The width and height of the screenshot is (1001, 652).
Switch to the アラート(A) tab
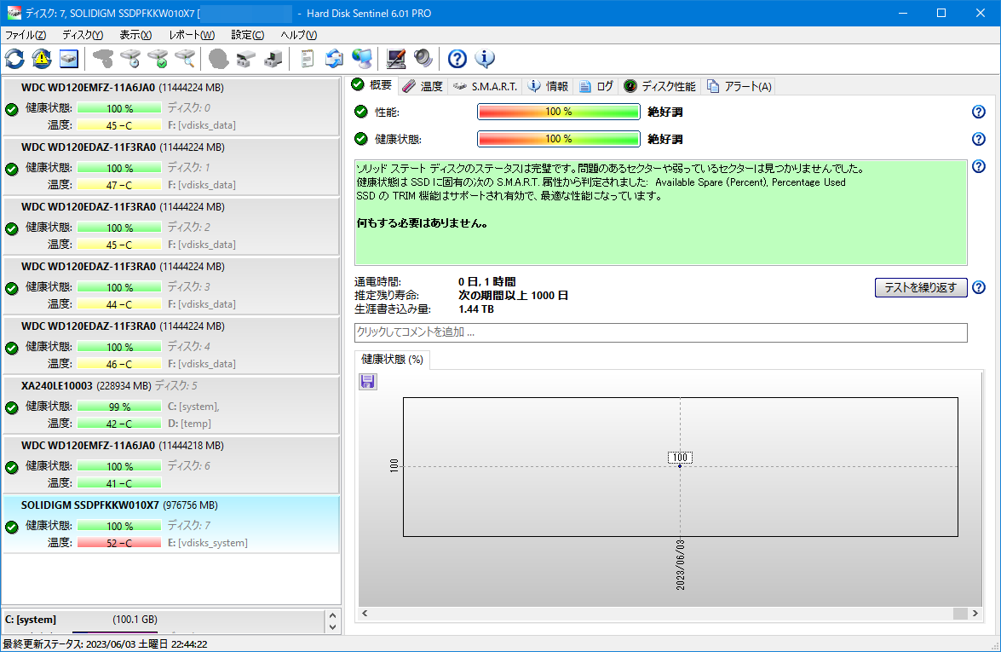pos(739,86)
